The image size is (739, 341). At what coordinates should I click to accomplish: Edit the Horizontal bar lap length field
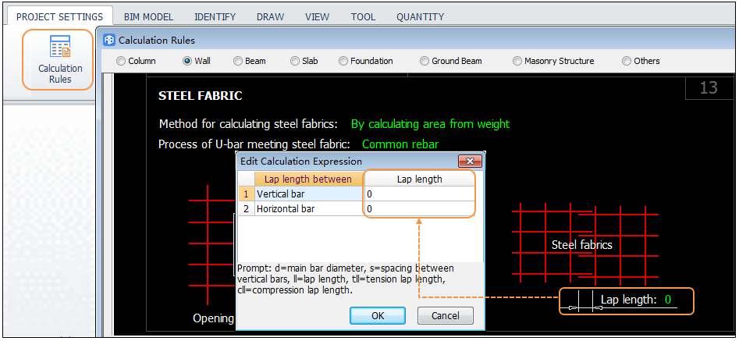coord(419,209)
